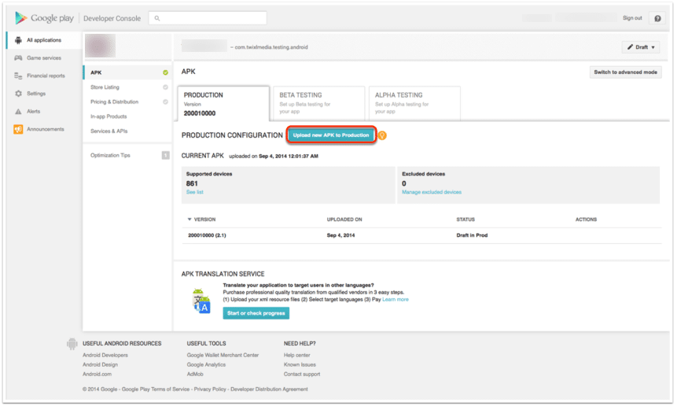Screen dimensions: 677x406
Task: Click the search magnifier icon
Action: (x=157, y=18)
